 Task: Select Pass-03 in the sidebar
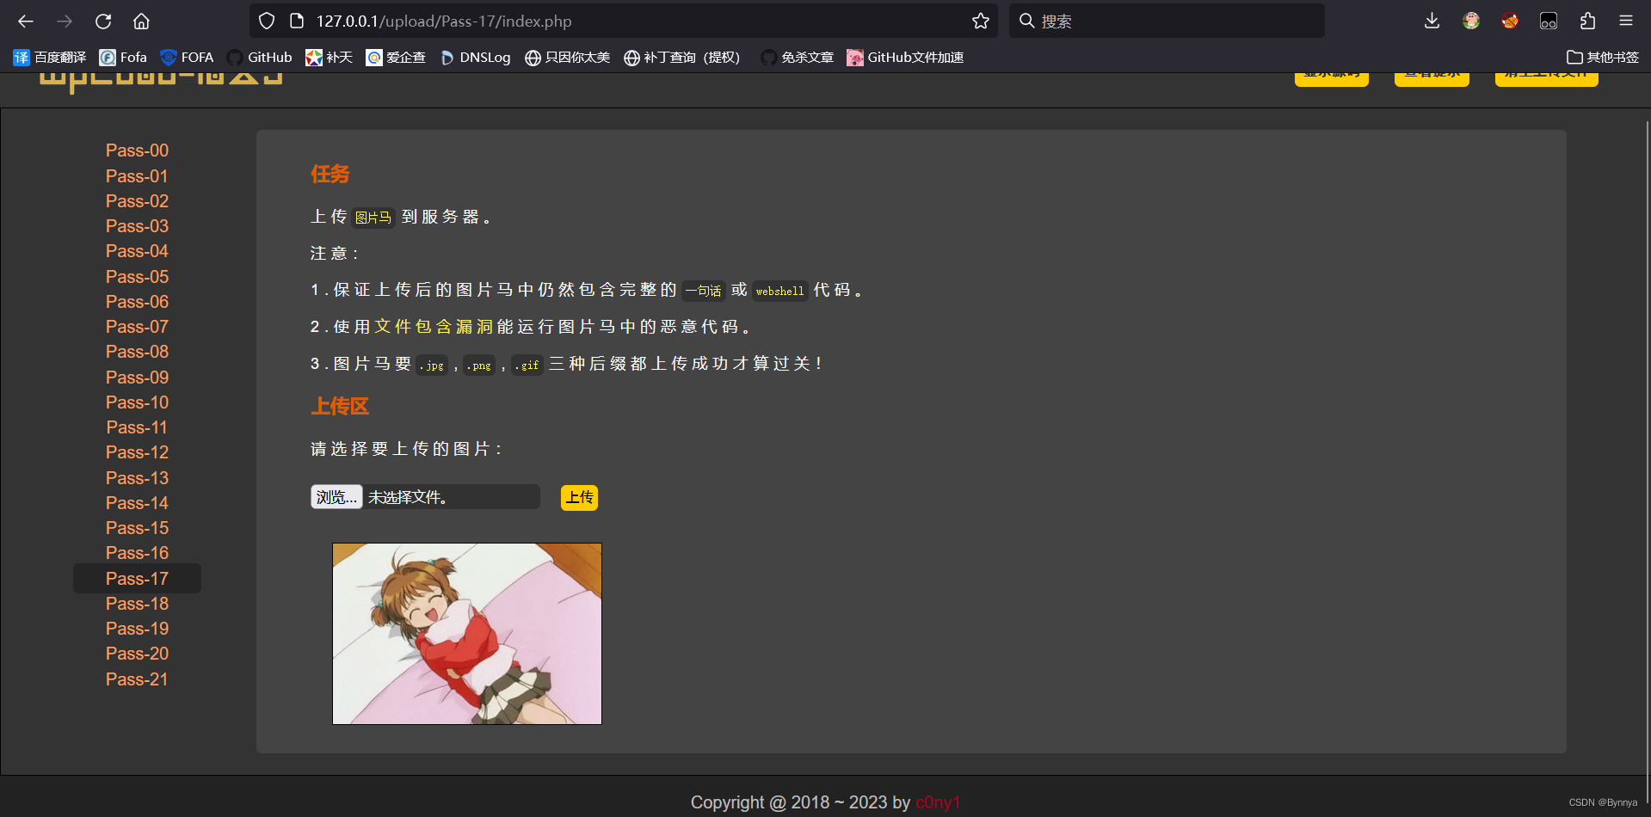click(137, 226)
